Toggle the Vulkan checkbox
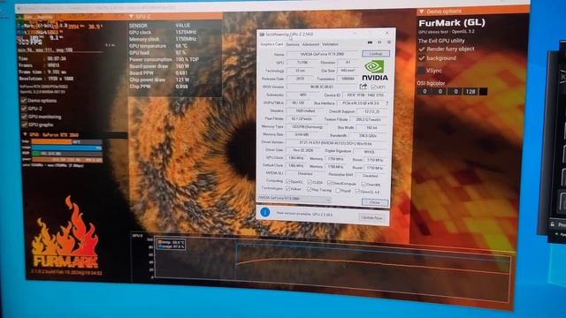This screenshot has height=318, width=566. (x=287, y=188)
